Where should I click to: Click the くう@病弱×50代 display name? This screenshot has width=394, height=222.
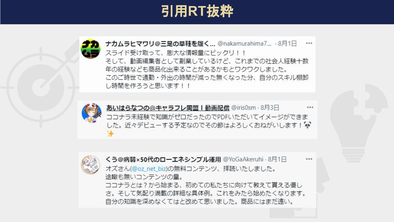163,159
